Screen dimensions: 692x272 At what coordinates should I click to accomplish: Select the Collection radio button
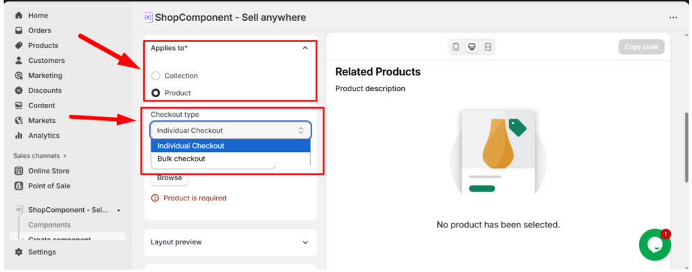(156, 76)
